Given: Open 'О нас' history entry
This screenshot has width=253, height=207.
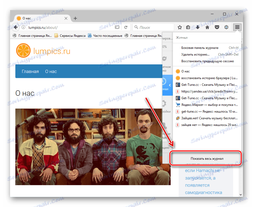Looking at the screenshot, I should click(207, 71).
